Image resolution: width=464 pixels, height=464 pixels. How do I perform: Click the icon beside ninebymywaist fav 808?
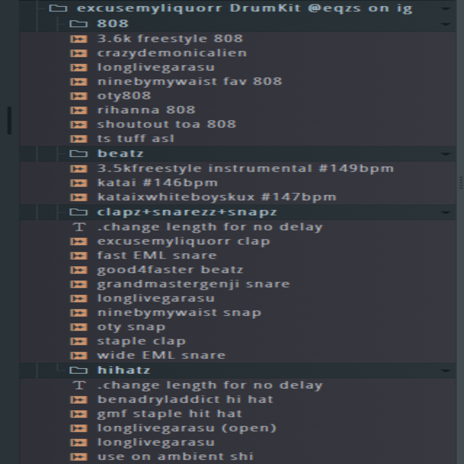tap(78, 82)
